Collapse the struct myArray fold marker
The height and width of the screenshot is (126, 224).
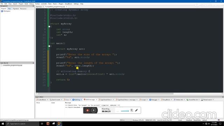click(49, 27)
